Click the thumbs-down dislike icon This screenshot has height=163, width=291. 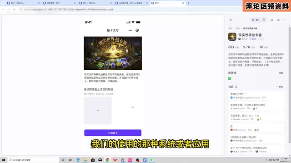point(264,20)
